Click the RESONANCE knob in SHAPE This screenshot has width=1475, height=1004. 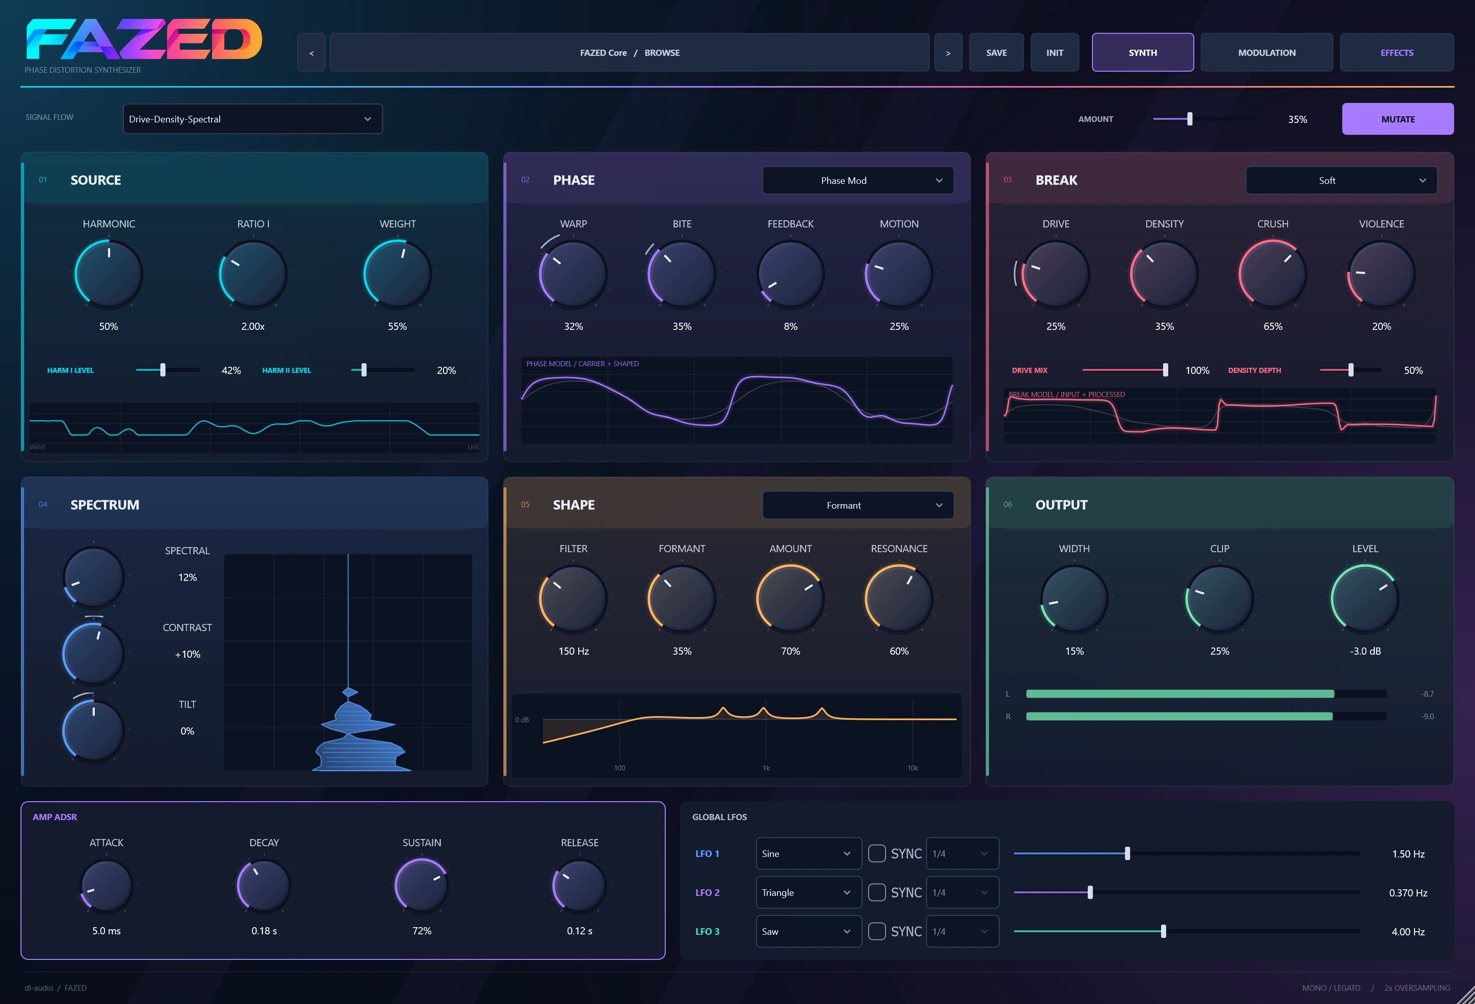[899, 598]
